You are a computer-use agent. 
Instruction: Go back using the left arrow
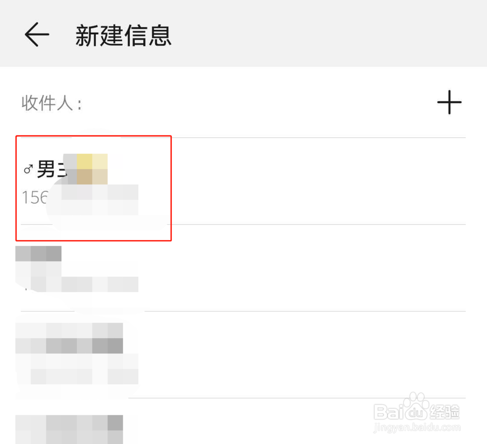37,35
